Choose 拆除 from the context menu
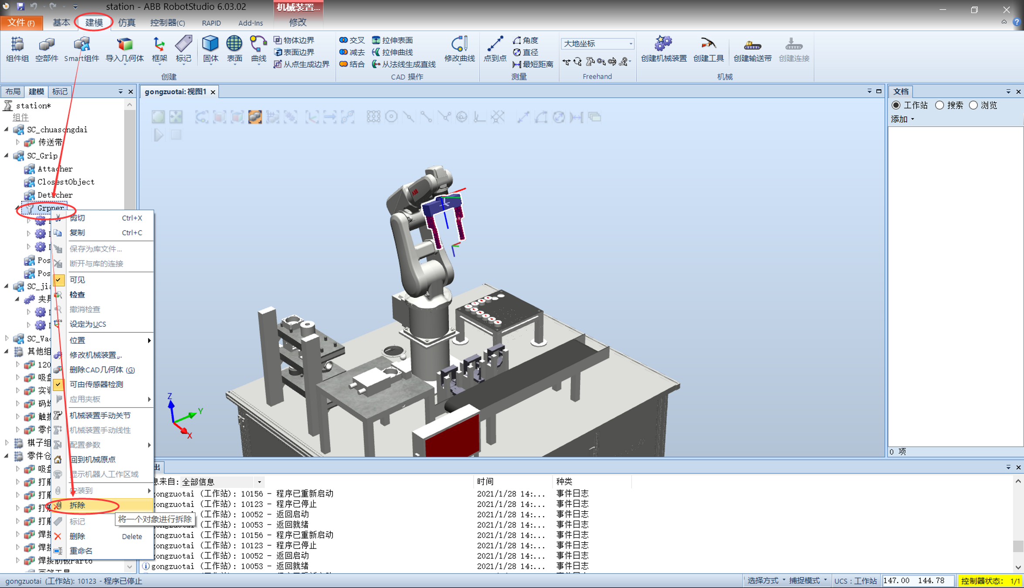 click(78, 505)
